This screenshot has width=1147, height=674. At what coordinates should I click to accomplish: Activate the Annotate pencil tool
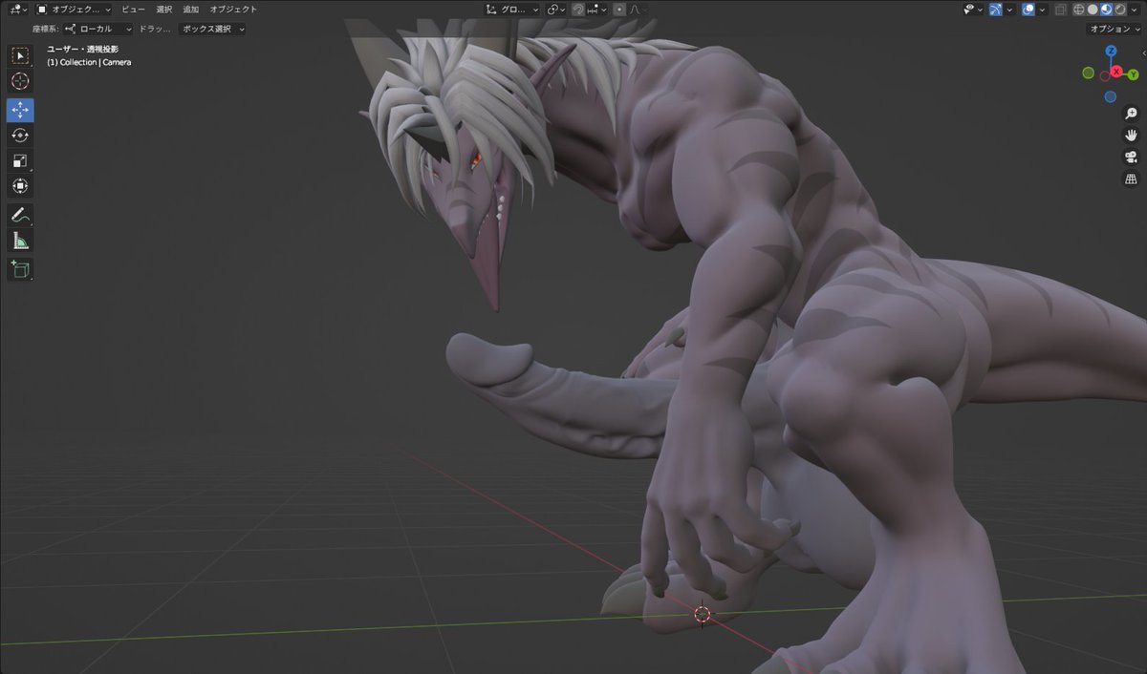[x=20, y=215]
